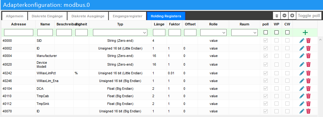Click trash icon in top toolbar

(x=277, y=16)
